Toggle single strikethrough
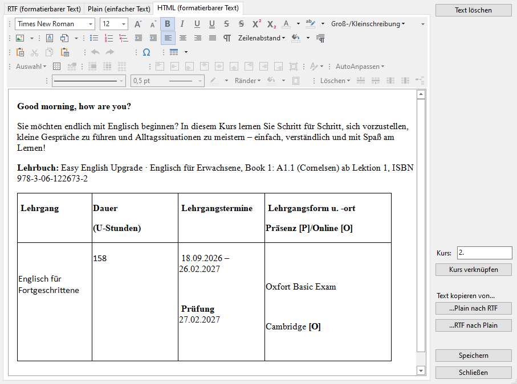This screenshot has width=517, height=384. [226, 24]
